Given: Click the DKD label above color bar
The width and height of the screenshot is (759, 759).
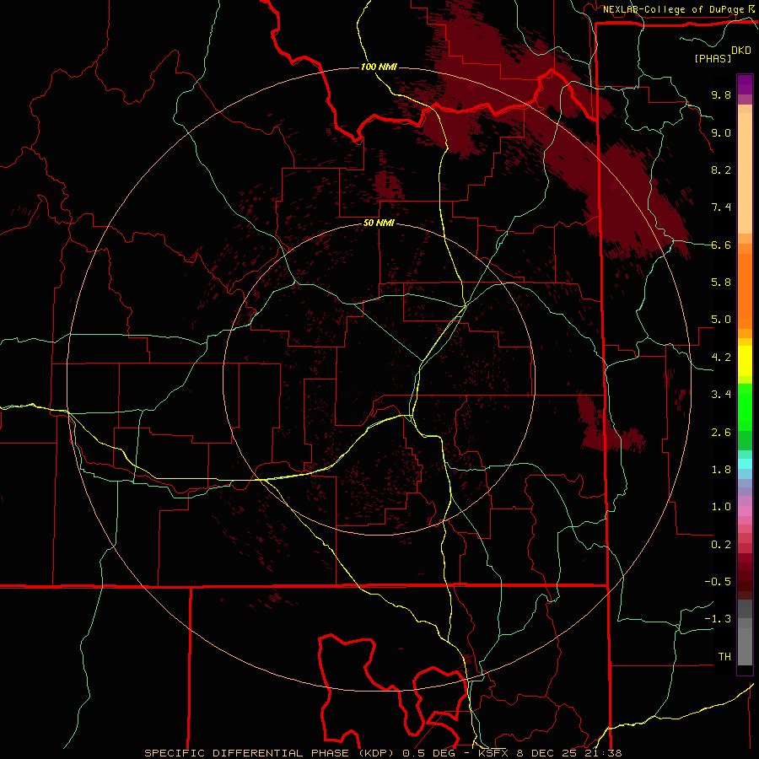Looking at the screenshot, I should tap(741, 51).
